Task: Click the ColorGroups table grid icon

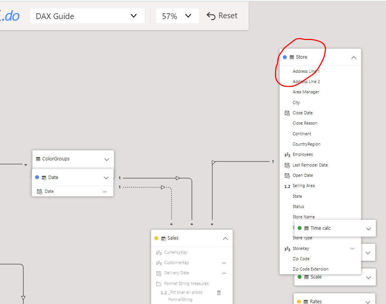Action: [38, 159]
